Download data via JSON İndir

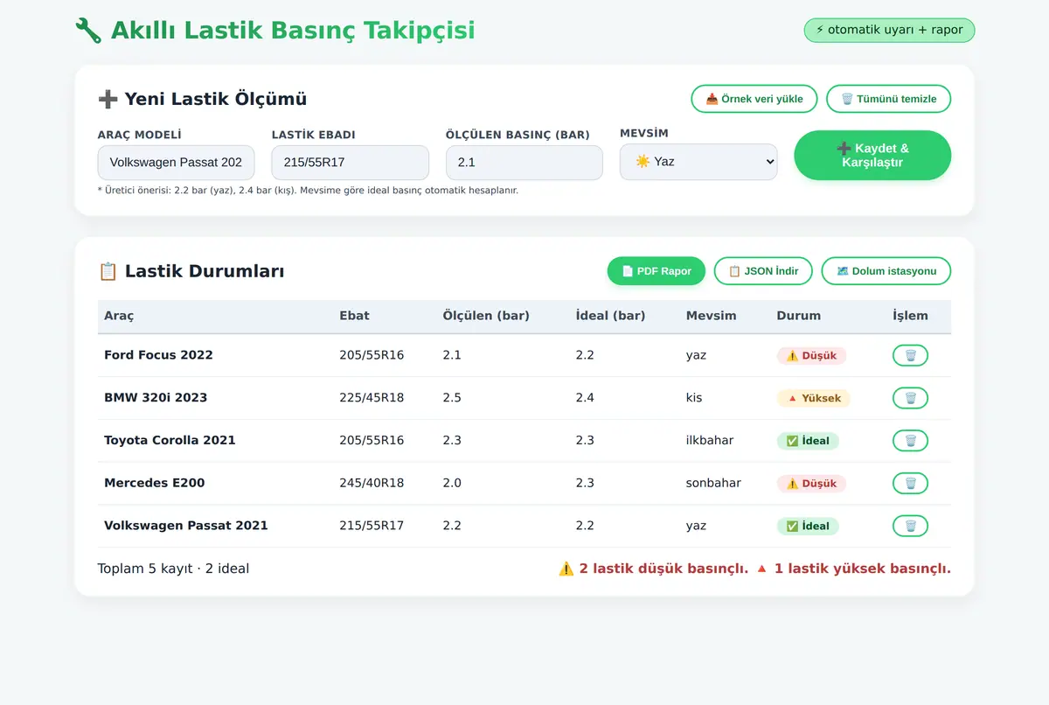click(763, 271)
